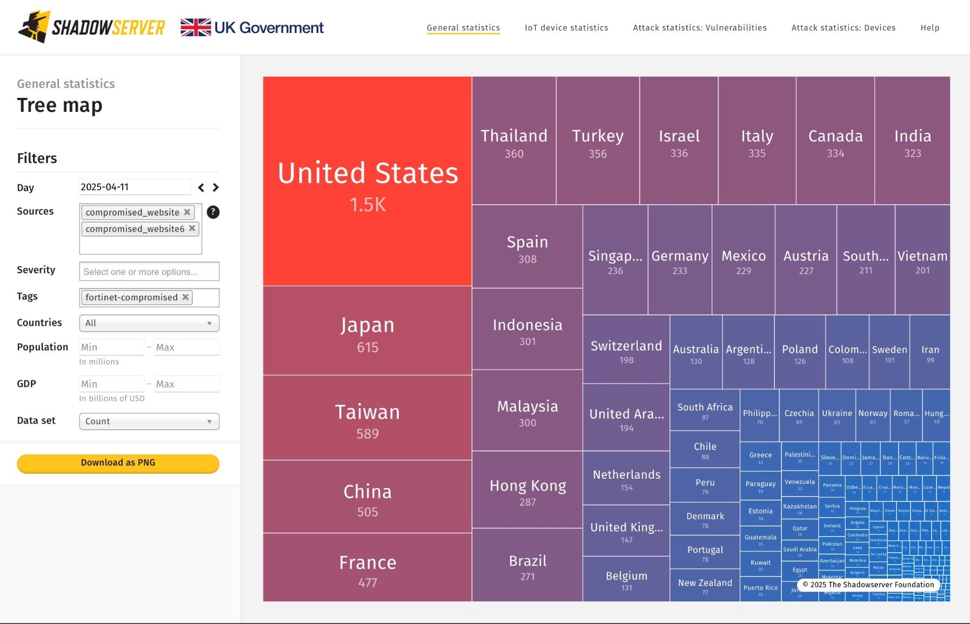Select the Taiwan treemap tile
The width and height of the screenshot is (970, 624).
367,418
